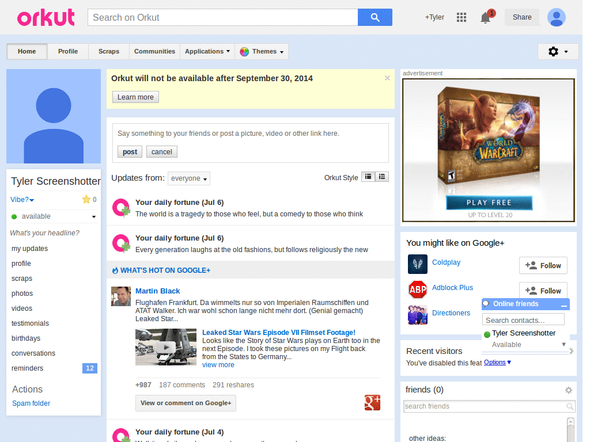The image size is (590, 442).
Task: Open Adblock Plus ABP icon
Action: click(x=417, y=289)
